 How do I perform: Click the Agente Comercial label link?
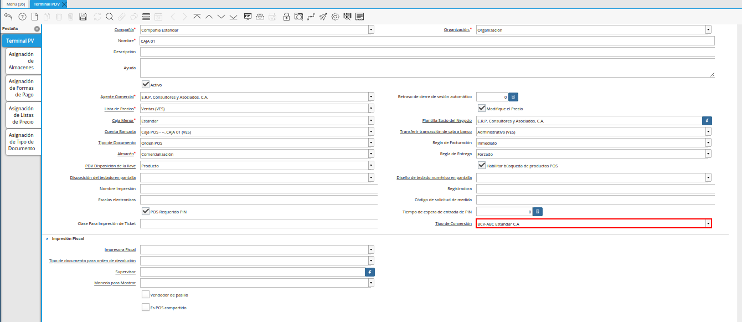117,97
